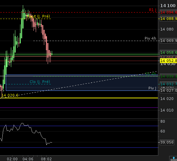Click the 14 020 axis price label

tap(167, 99)
